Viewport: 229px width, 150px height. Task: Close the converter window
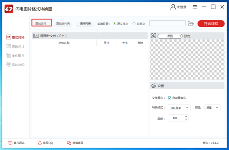coord(222,7)
